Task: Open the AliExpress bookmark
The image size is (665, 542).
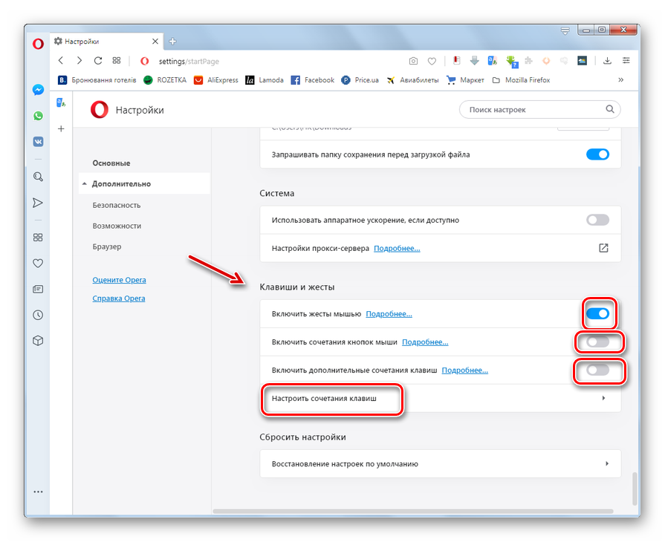Action: click(216, 79)
